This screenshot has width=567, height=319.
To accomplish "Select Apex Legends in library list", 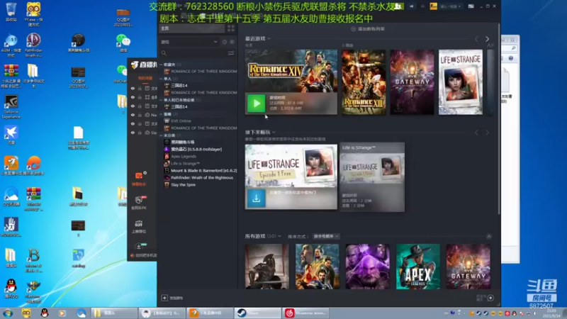I will click(184, 156).
